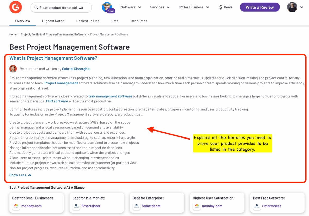Viewport: 309px width, 216px height.
Task: Switch to the Highest Rated tab
Action: tap(53, 21)
